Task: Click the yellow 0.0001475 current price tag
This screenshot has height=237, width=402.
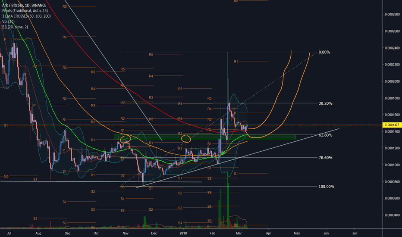Action: coord(391,125)
